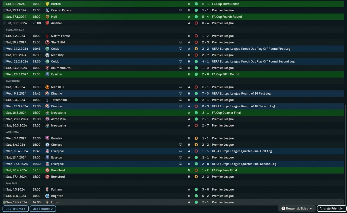The height and width of the screenshot is (213, 347).
Task: Click the draw indicator for Burnley match
Action: click(196, 138)
